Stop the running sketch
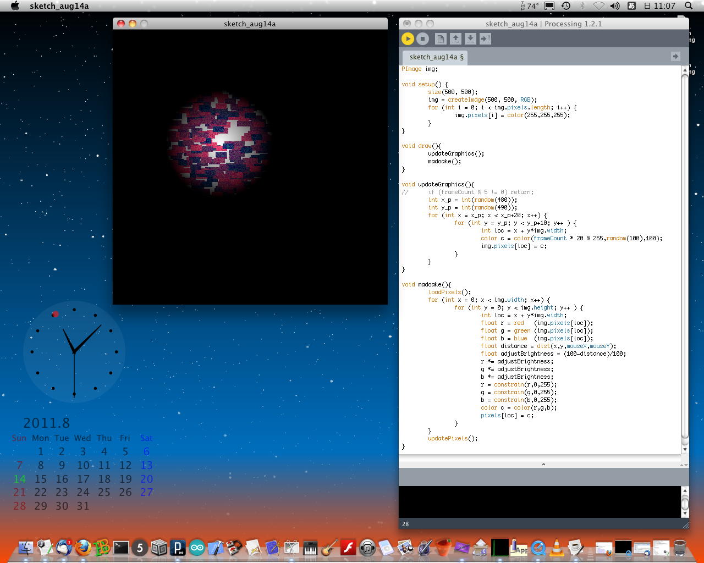Image resolution: width=704 pixels, height=563 pixels. [x=422, y=38]
